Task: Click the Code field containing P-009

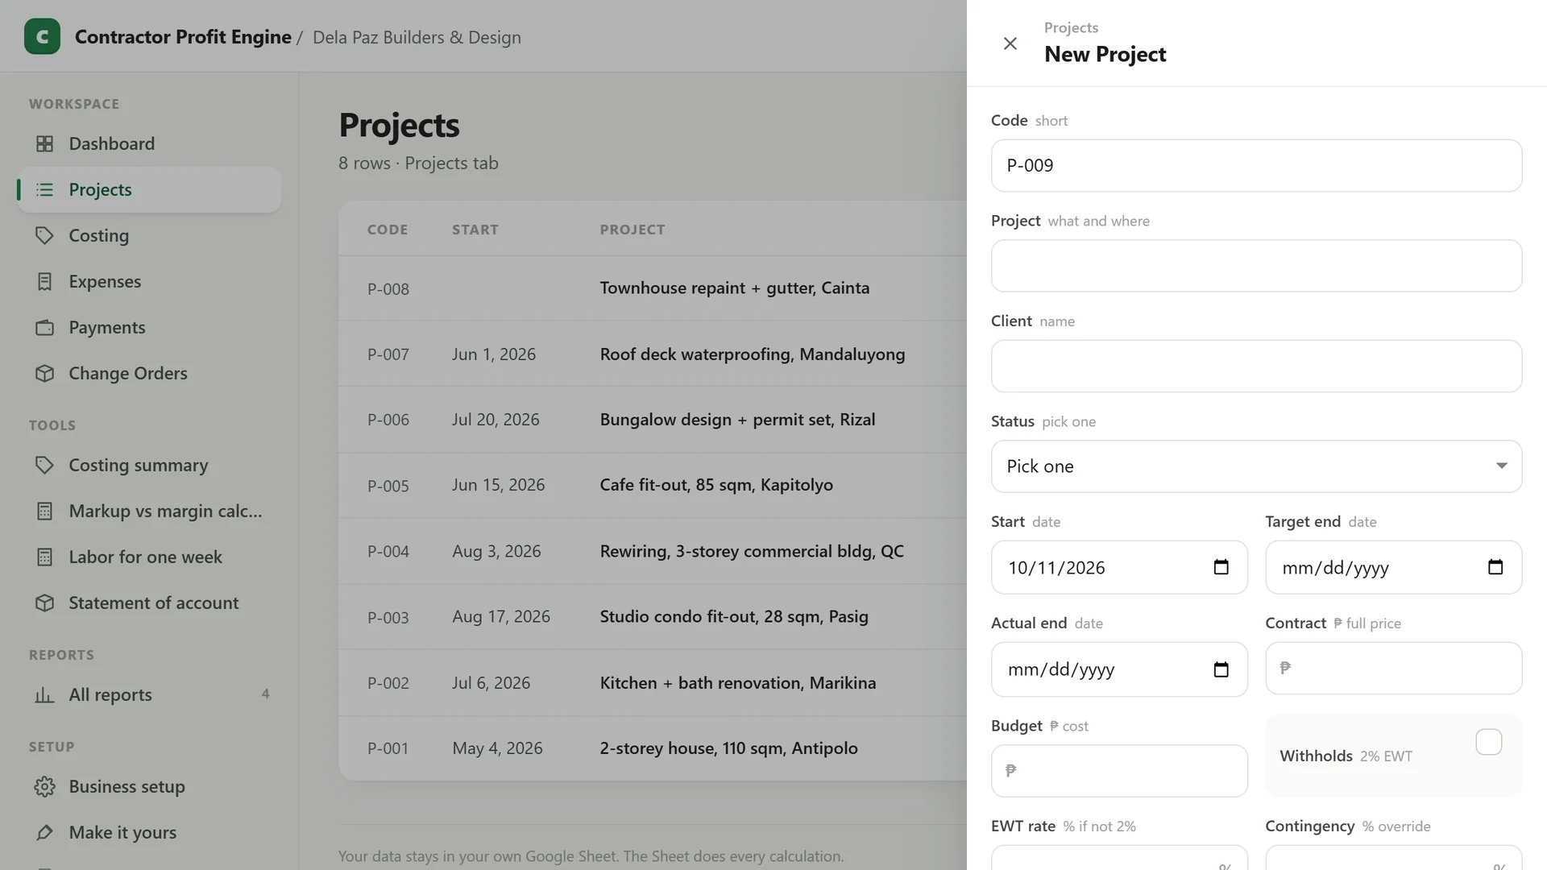Action: [1256, 165]
